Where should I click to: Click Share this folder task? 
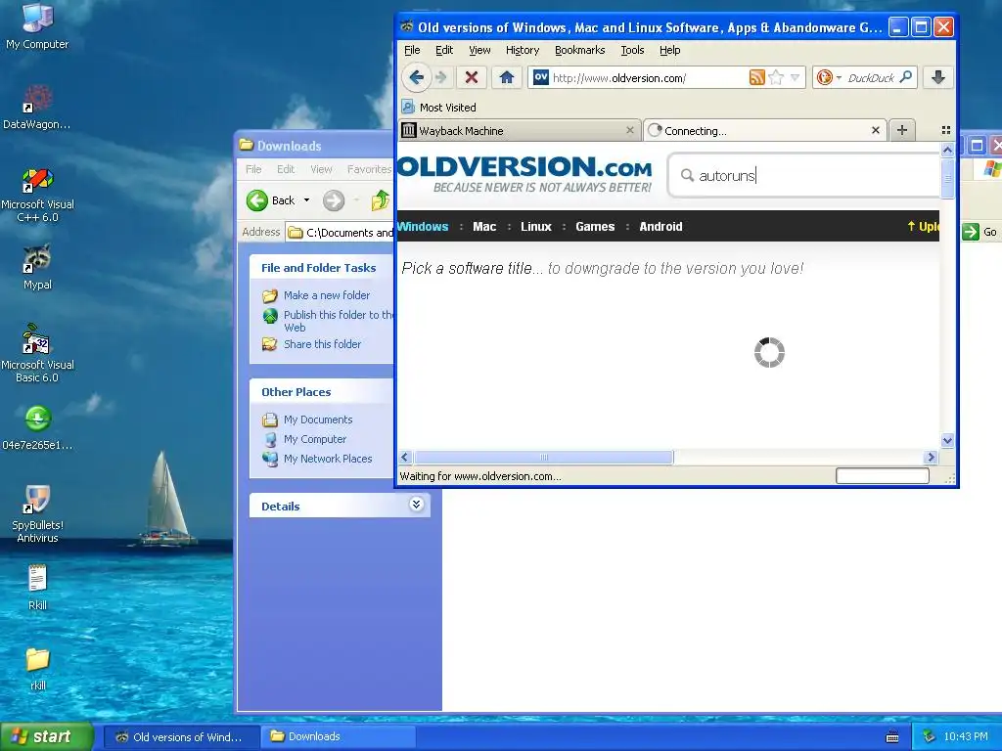(322, 344)
